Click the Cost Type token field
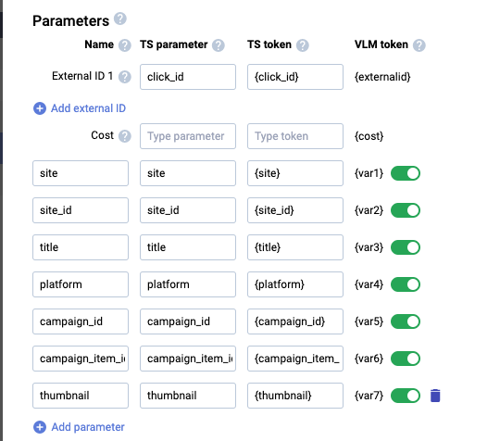This screenshot has height=441, width=500. pyautogui.click(x=295, y=136)
